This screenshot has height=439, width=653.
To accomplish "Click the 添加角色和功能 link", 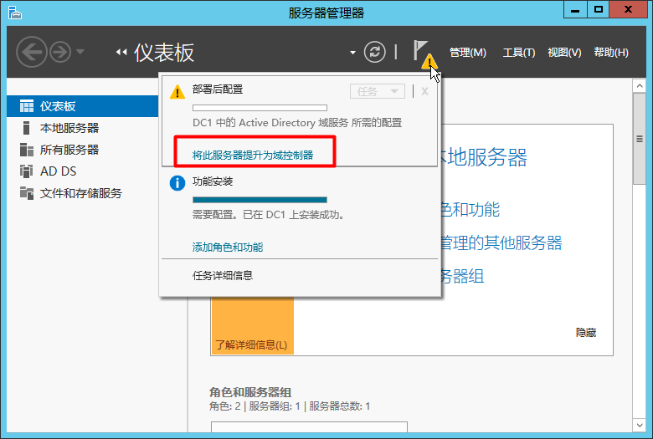I will [228, 248].
